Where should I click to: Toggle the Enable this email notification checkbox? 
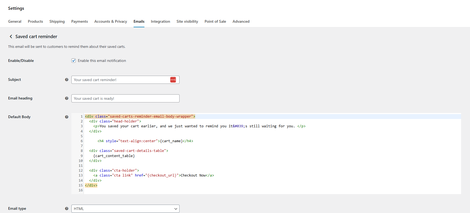74,61
